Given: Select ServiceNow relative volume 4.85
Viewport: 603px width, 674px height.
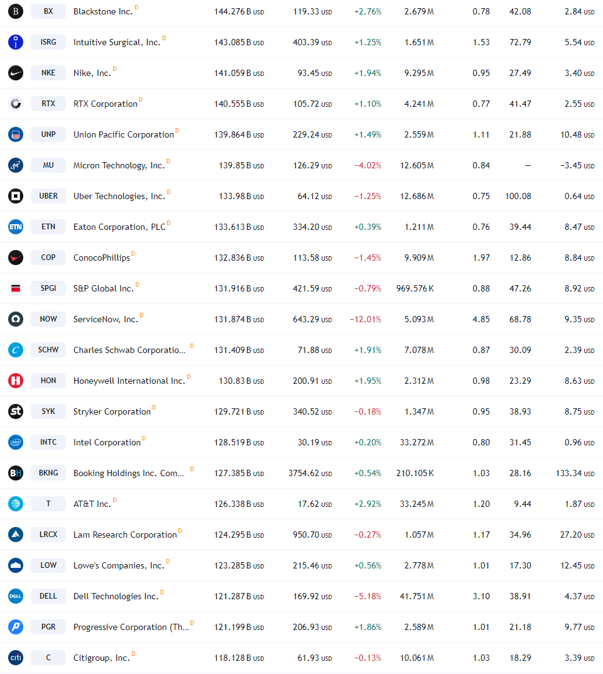Looking at the screenshot, I should point(481,319).
